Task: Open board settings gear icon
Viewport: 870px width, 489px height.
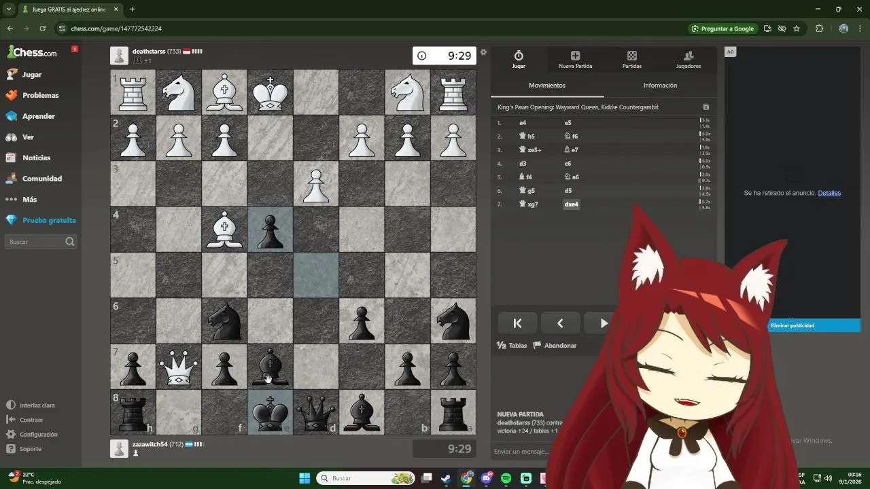Action: click(x=483, y=52)
